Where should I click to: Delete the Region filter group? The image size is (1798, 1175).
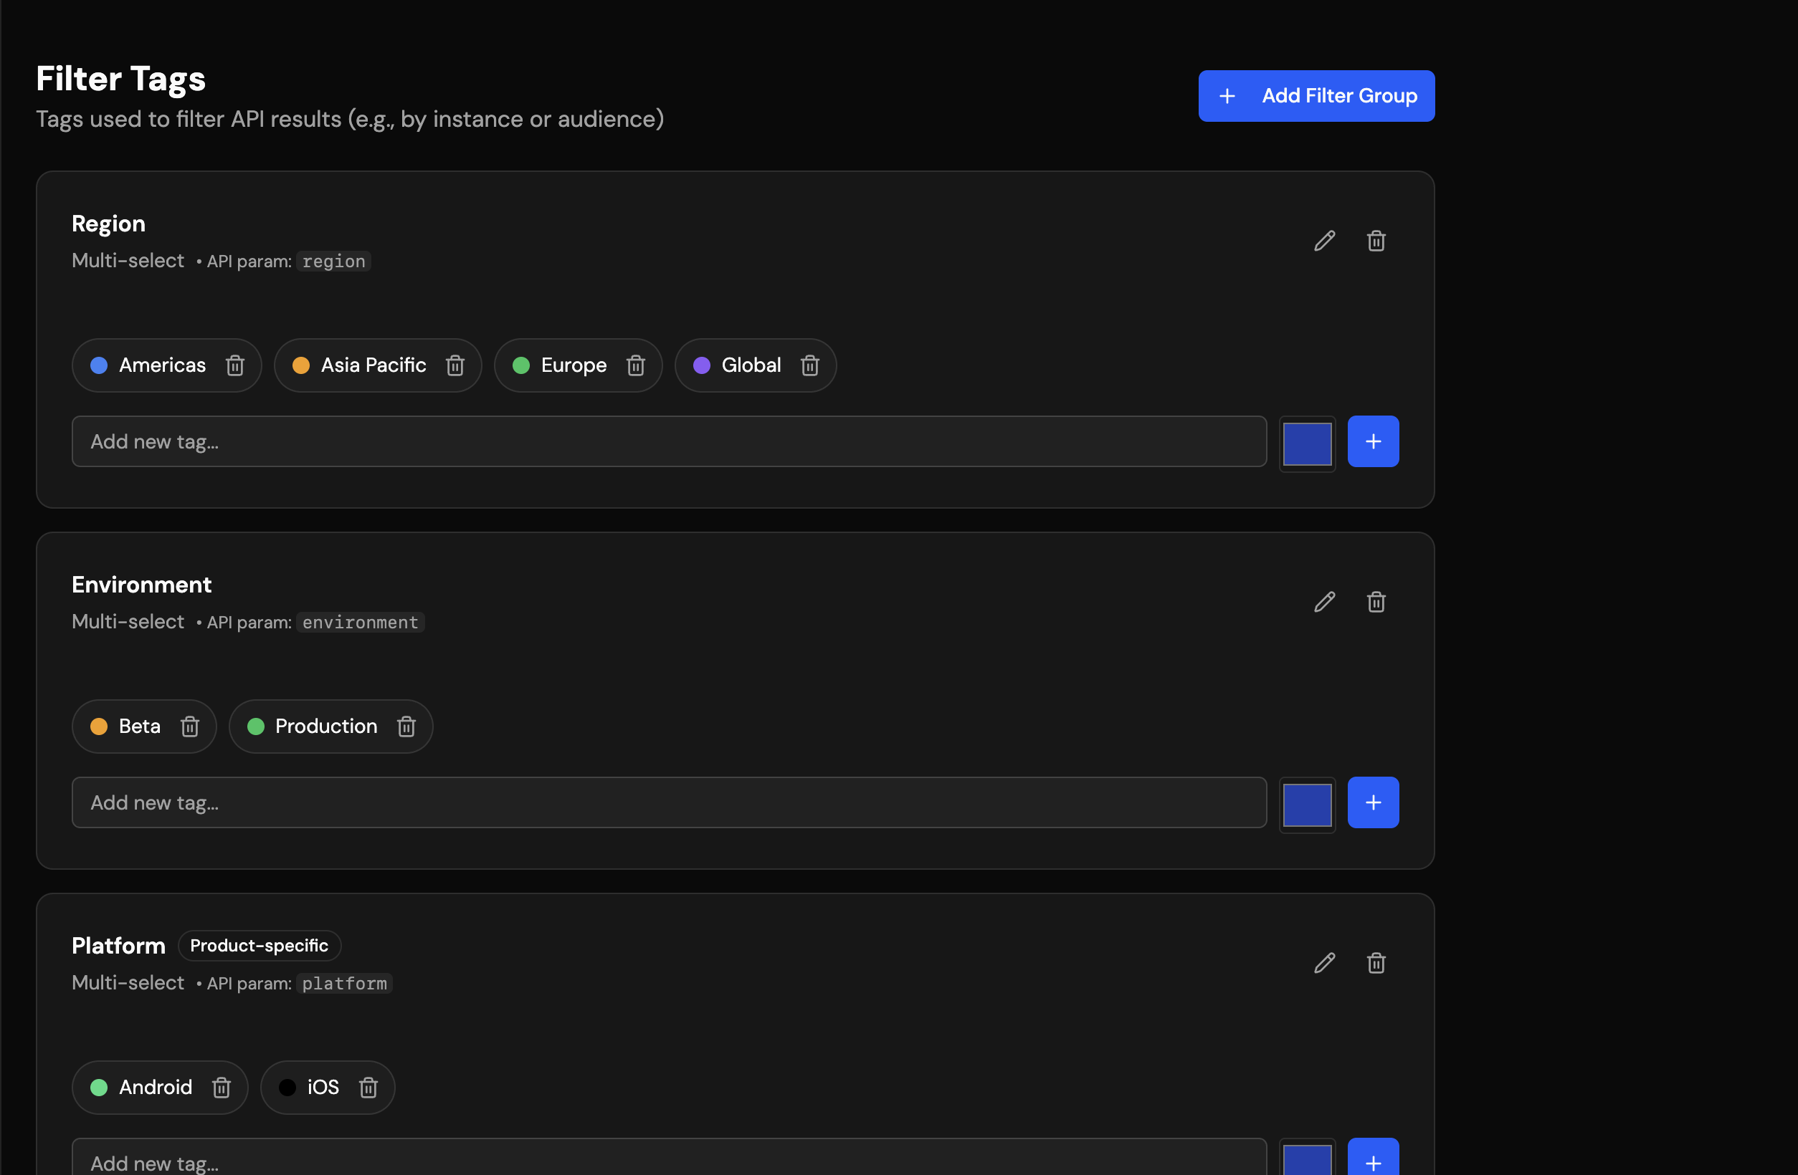[1376, 240]
